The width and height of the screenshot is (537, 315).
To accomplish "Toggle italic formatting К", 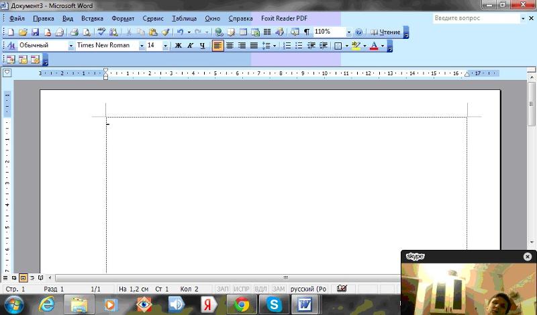I will [191, 45].
